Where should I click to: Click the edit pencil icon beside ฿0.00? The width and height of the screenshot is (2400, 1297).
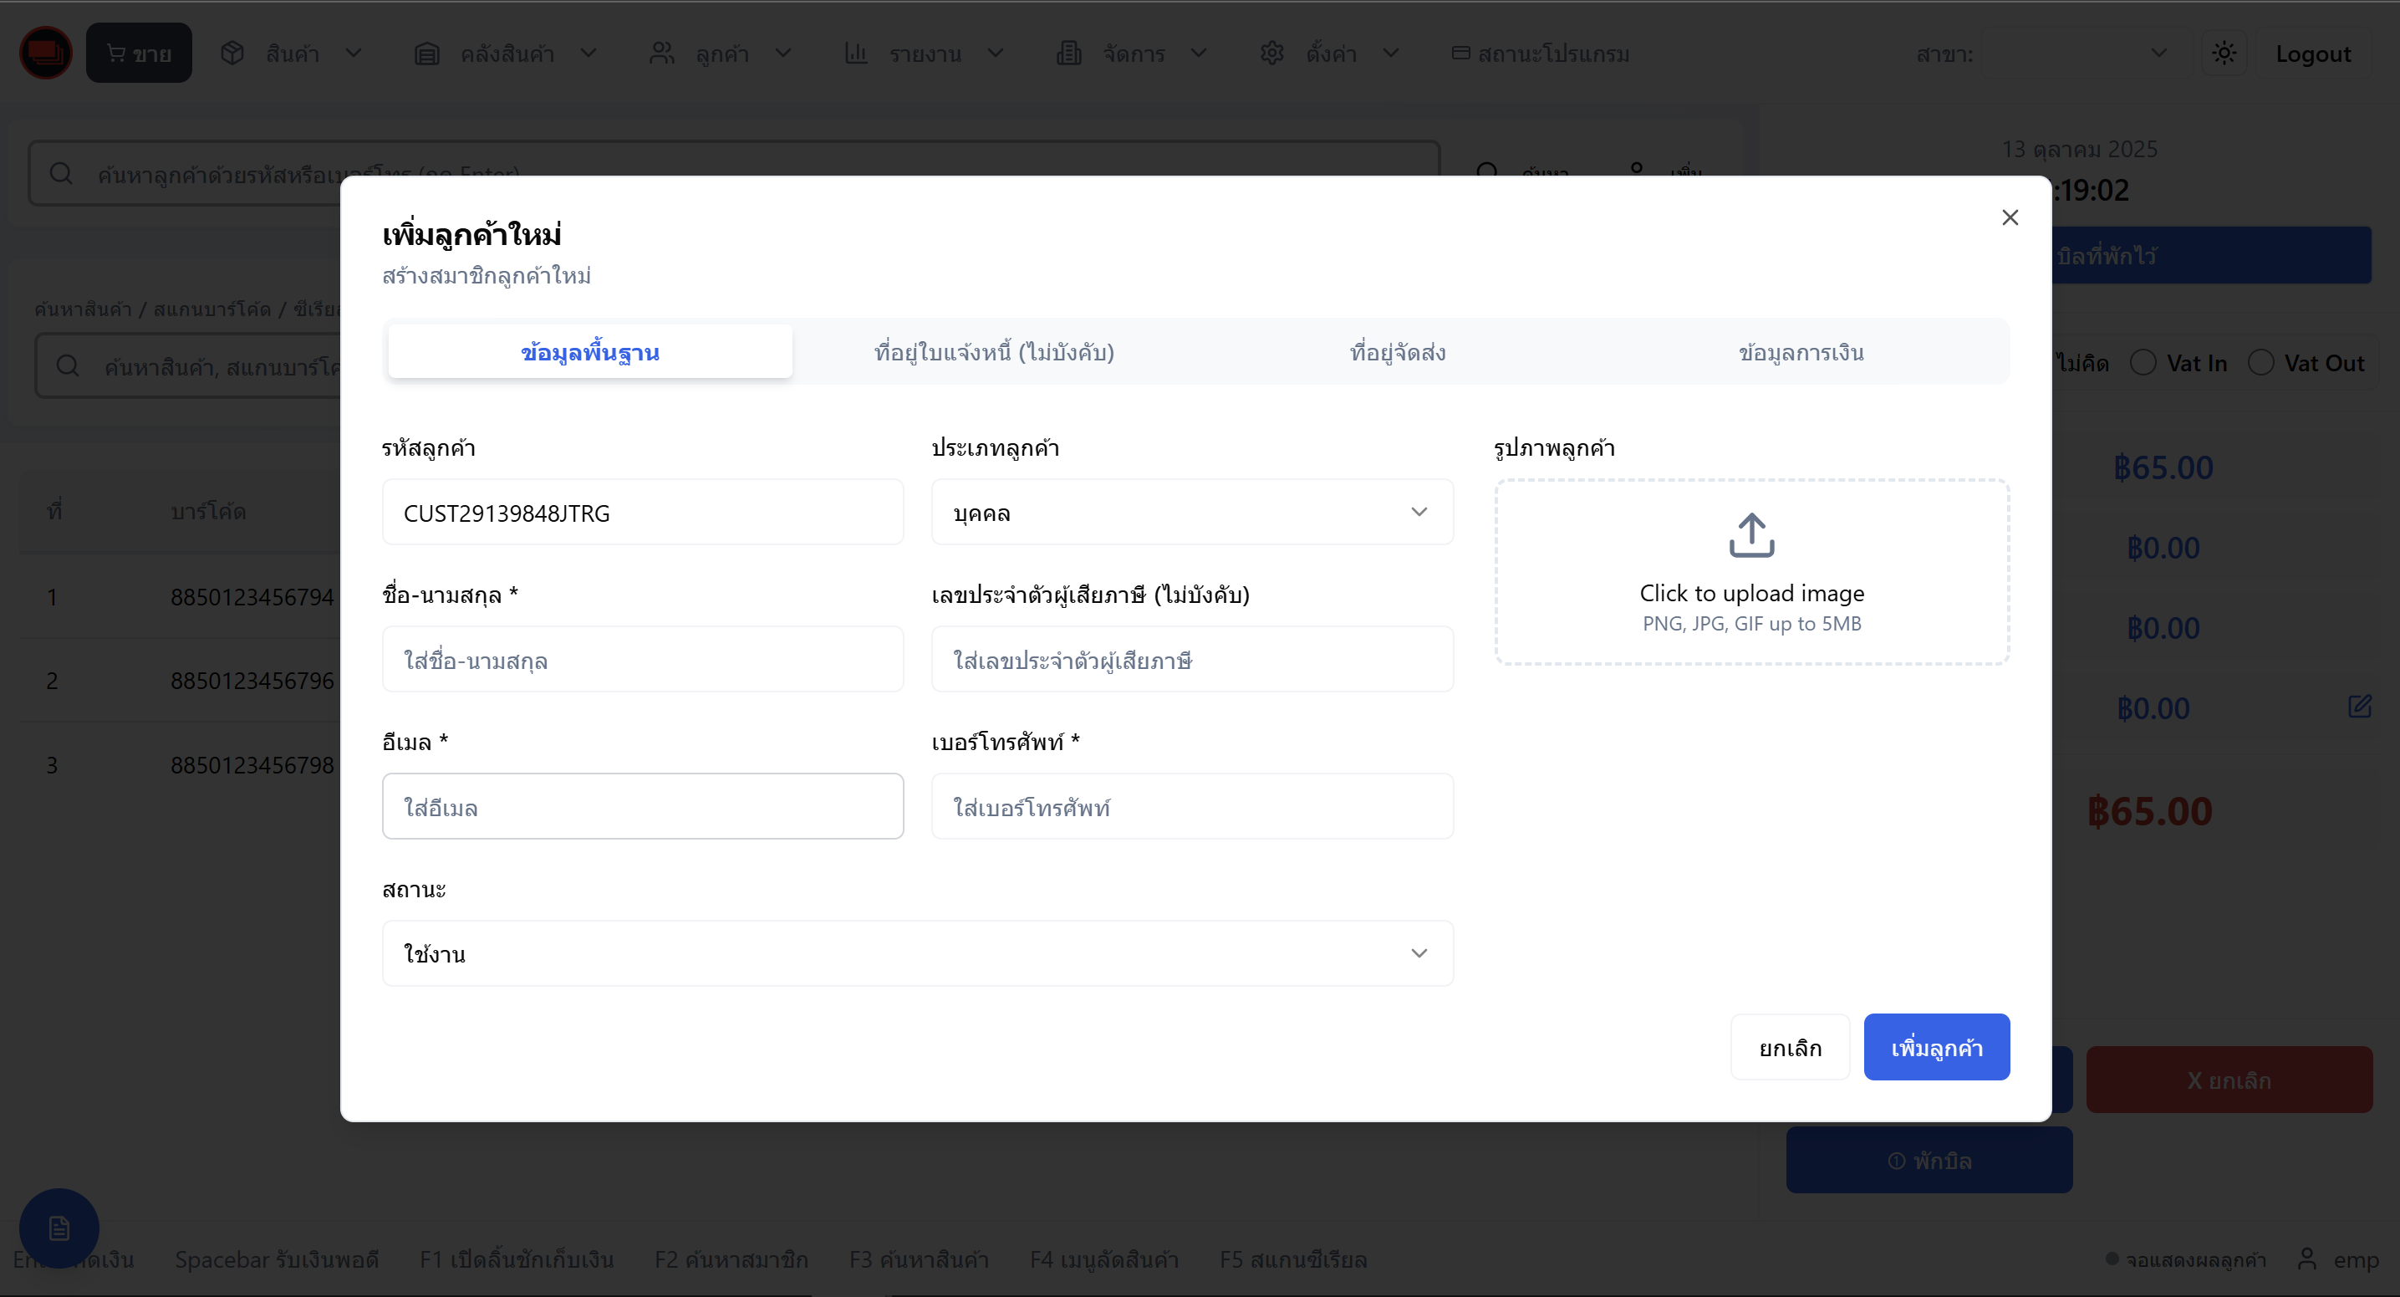point(2359,707)
